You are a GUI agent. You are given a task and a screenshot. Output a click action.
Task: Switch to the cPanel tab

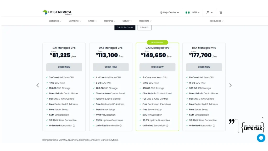pyautogui.click(x=144, y=27)
